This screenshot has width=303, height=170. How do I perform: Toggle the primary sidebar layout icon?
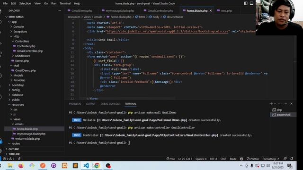click(x=246, y=3)
